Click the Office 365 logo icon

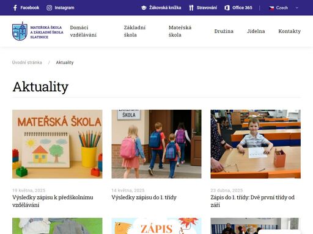[x=227, y=8]
